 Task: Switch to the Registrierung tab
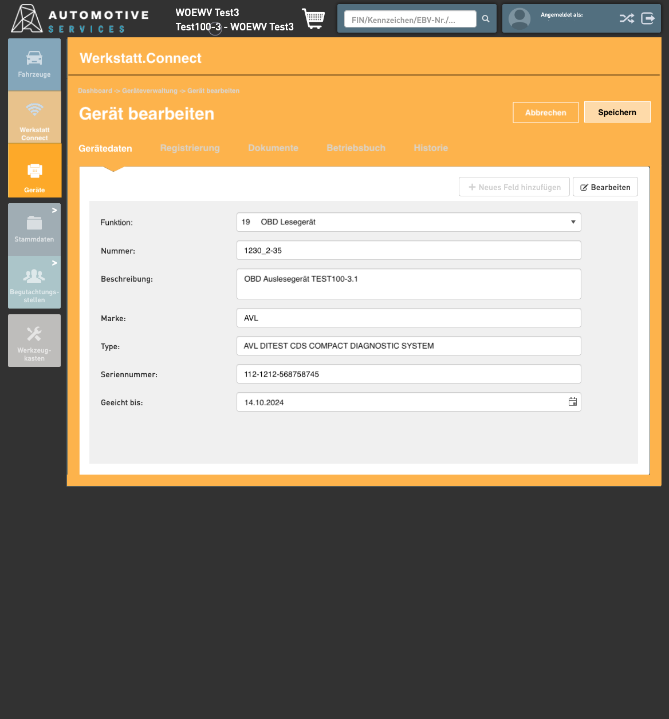point(190,148)
